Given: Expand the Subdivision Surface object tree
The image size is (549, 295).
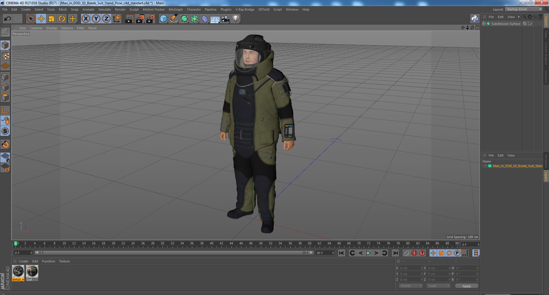Looking at the screenshot, I should click(x=484, y=24).
